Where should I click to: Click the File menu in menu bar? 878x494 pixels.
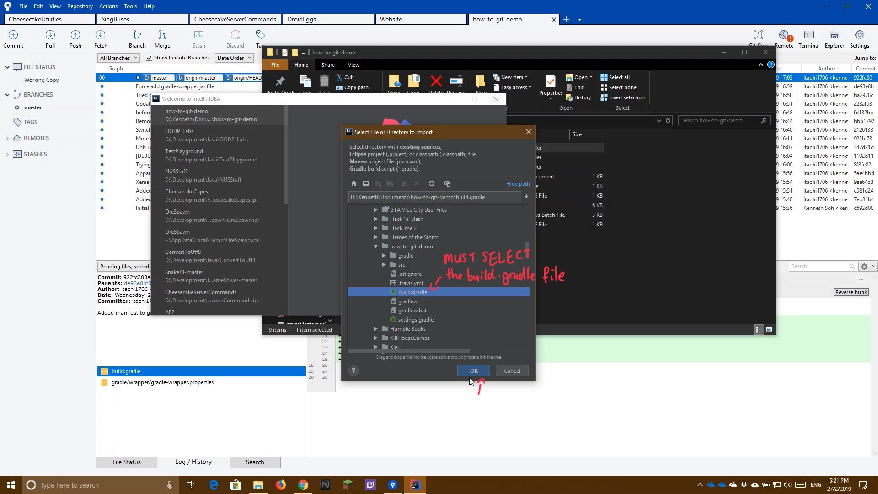pos(23,6)
